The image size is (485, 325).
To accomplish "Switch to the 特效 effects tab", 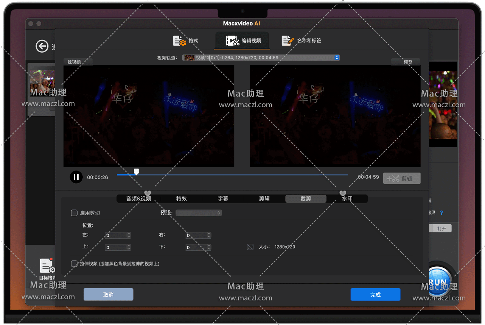I will point(182,198).
